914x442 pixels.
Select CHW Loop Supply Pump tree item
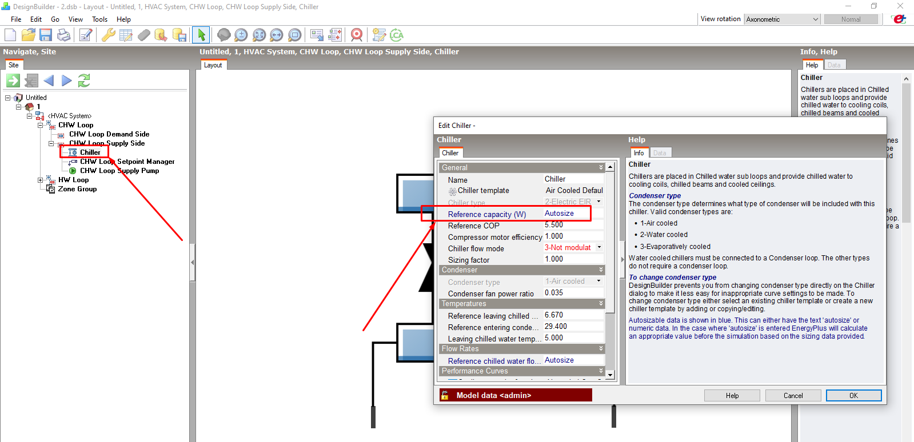pyautogui.click(x=119, y=171)
